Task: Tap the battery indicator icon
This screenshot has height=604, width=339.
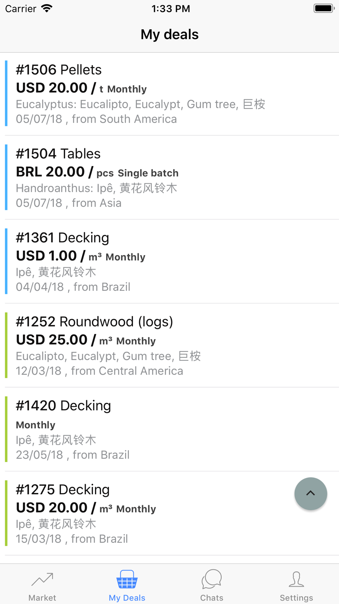Action: (324, 8)
